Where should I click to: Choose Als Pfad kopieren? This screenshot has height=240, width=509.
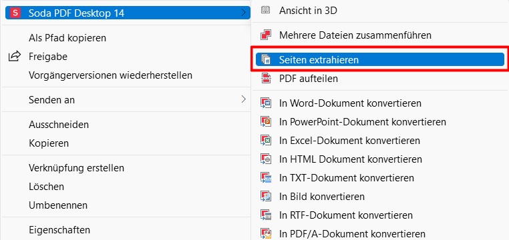[x=67, y=38]
